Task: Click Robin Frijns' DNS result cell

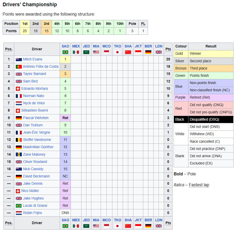Action: pos(65,213)
